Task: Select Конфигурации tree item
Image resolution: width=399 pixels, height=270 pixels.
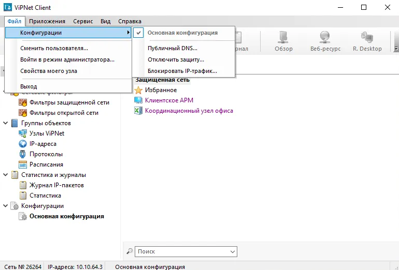Action: [x=42, y=206]
